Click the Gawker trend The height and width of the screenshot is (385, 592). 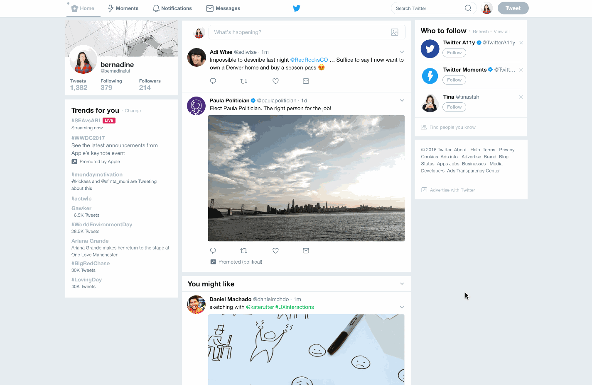point(81,208)
